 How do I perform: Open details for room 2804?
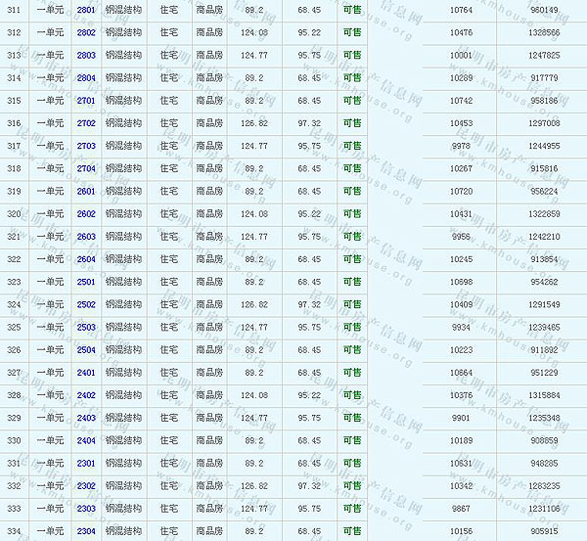point(86,77)
